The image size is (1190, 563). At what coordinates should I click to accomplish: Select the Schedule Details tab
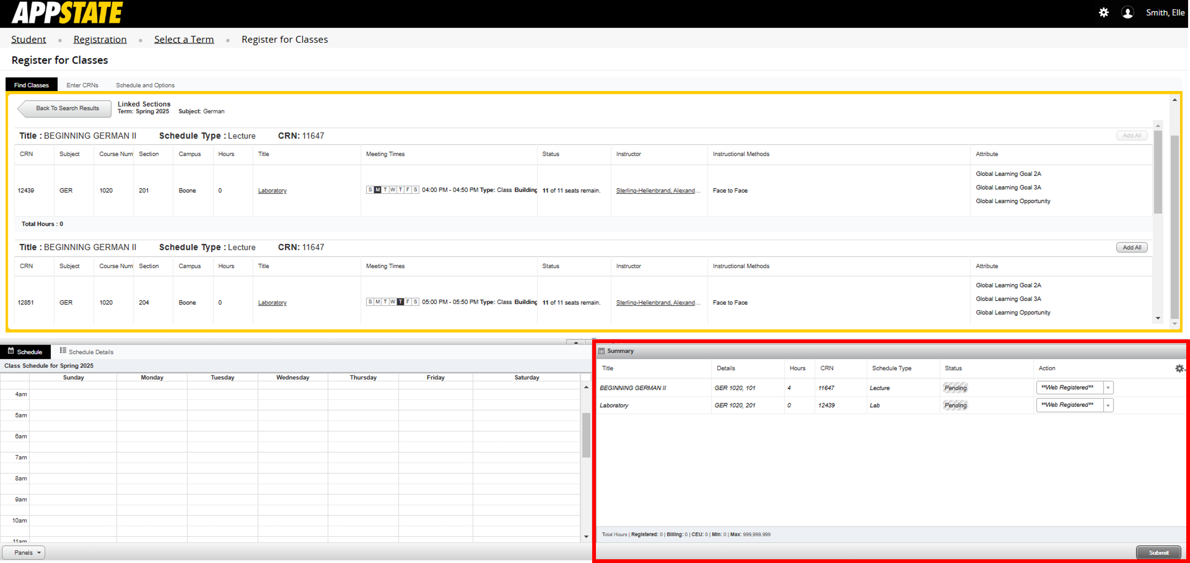[x=86, y=352]
